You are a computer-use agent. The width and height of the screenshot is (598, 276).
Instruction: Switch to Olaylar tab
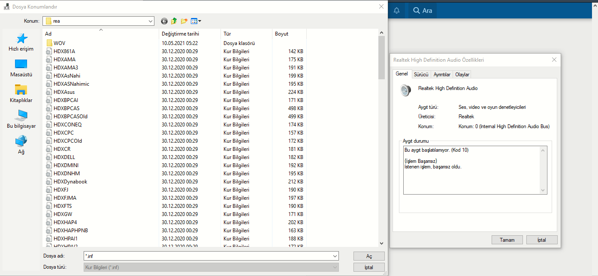coord(462,75)
